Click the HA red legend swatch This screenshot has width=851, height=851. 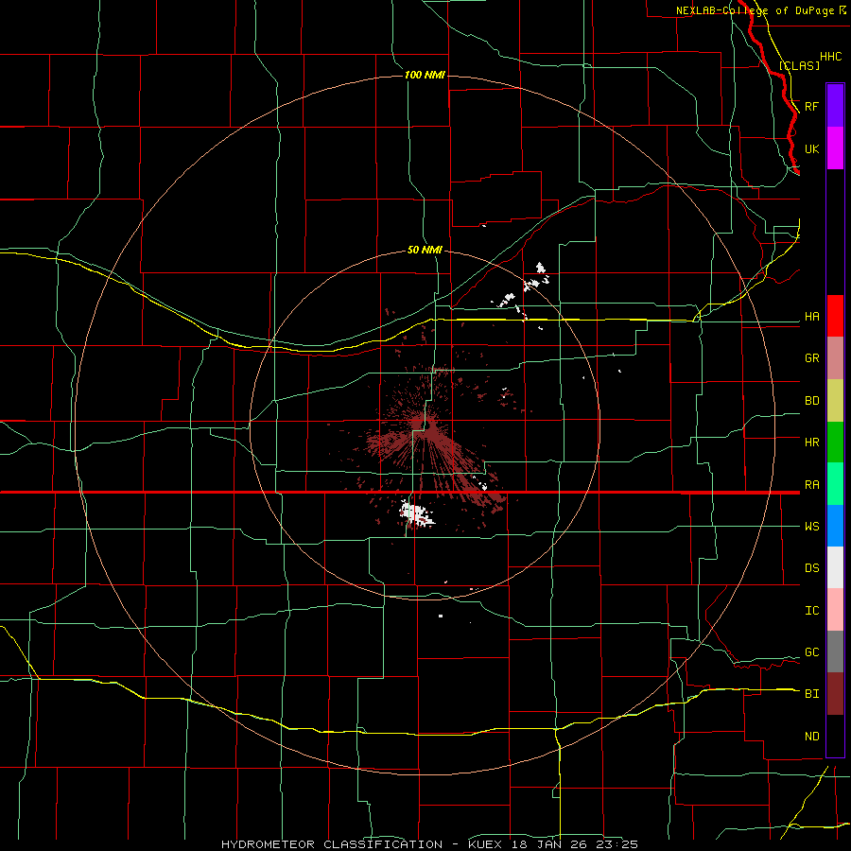pos(835,316)
